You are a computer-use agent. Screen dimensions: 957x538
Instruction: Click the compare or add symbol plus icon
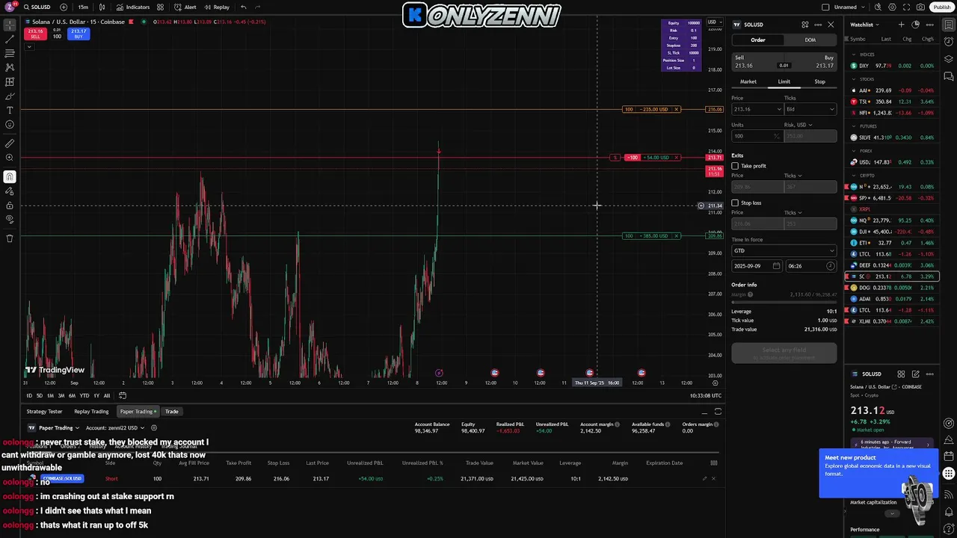tap(64, 7)
